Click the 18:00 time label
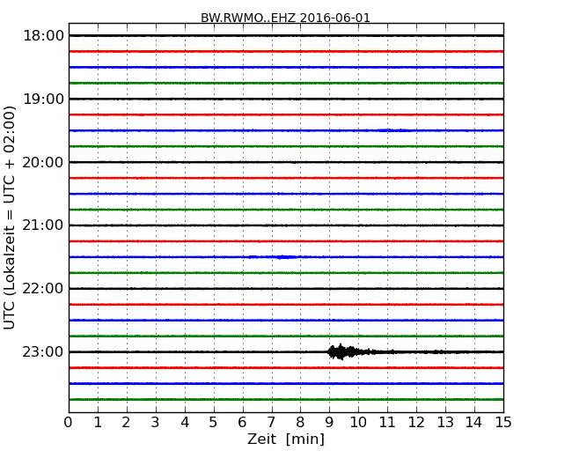572x458 pixels. (43, 36)
